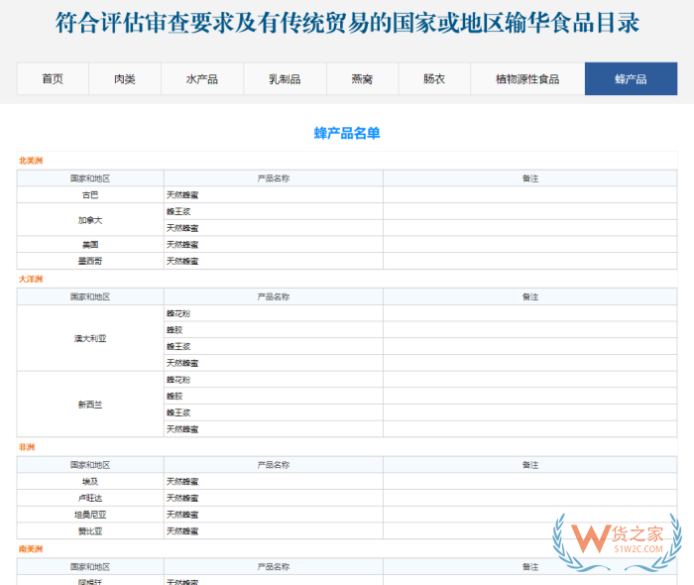Click 天然蜂蜜 in the 加拿大 rows

[x=182, y=228]
